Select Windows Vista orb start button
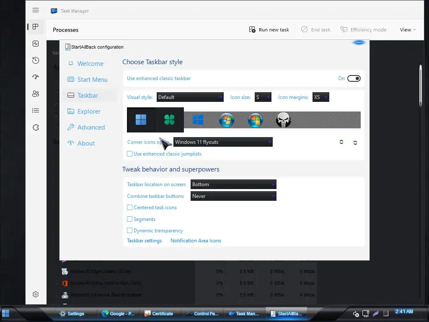The image size is (429, 322). click(x=255, y=119)
